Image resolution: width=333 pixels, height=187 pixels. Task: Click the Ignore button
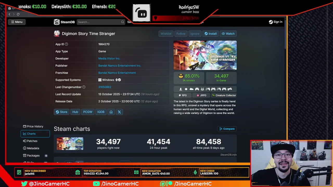[195, 34]
